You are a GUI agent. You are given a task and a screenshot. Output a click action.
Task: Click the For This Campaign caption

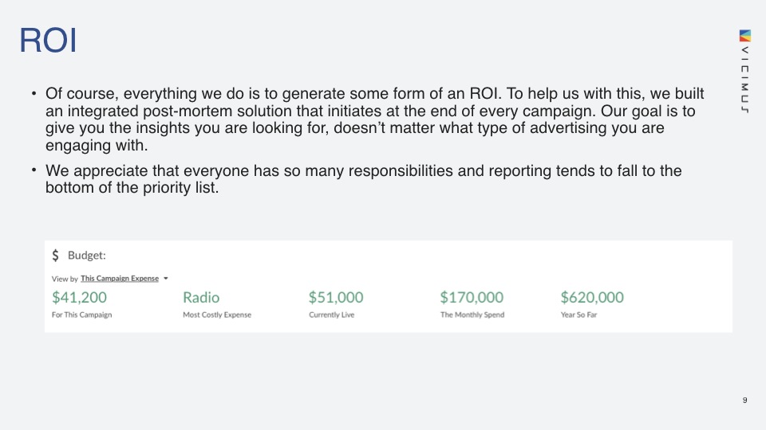(81, 315)
